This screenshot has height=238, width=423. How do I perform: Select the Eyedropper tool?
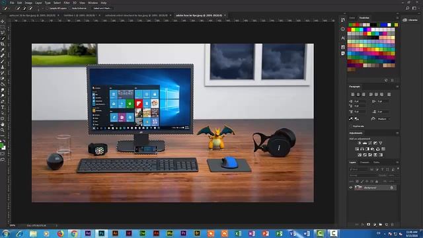point(3,50)
